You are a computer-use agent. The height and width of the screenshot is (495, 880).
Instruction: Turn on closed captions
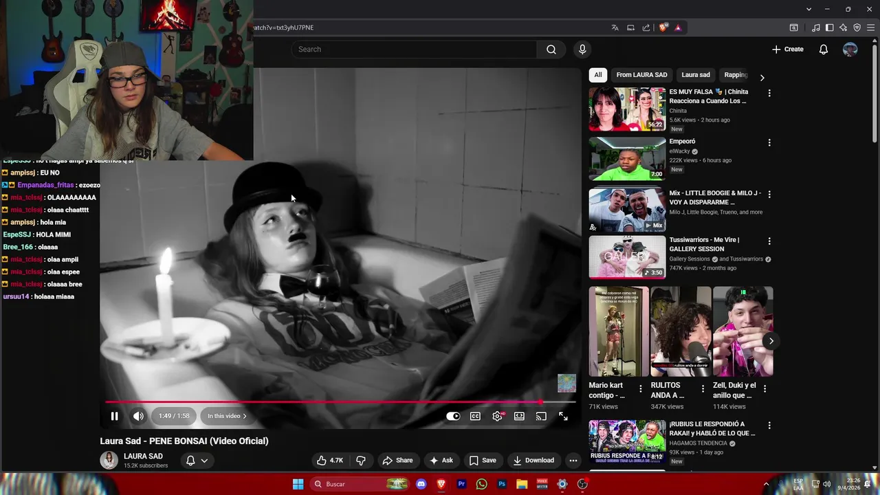475,416
